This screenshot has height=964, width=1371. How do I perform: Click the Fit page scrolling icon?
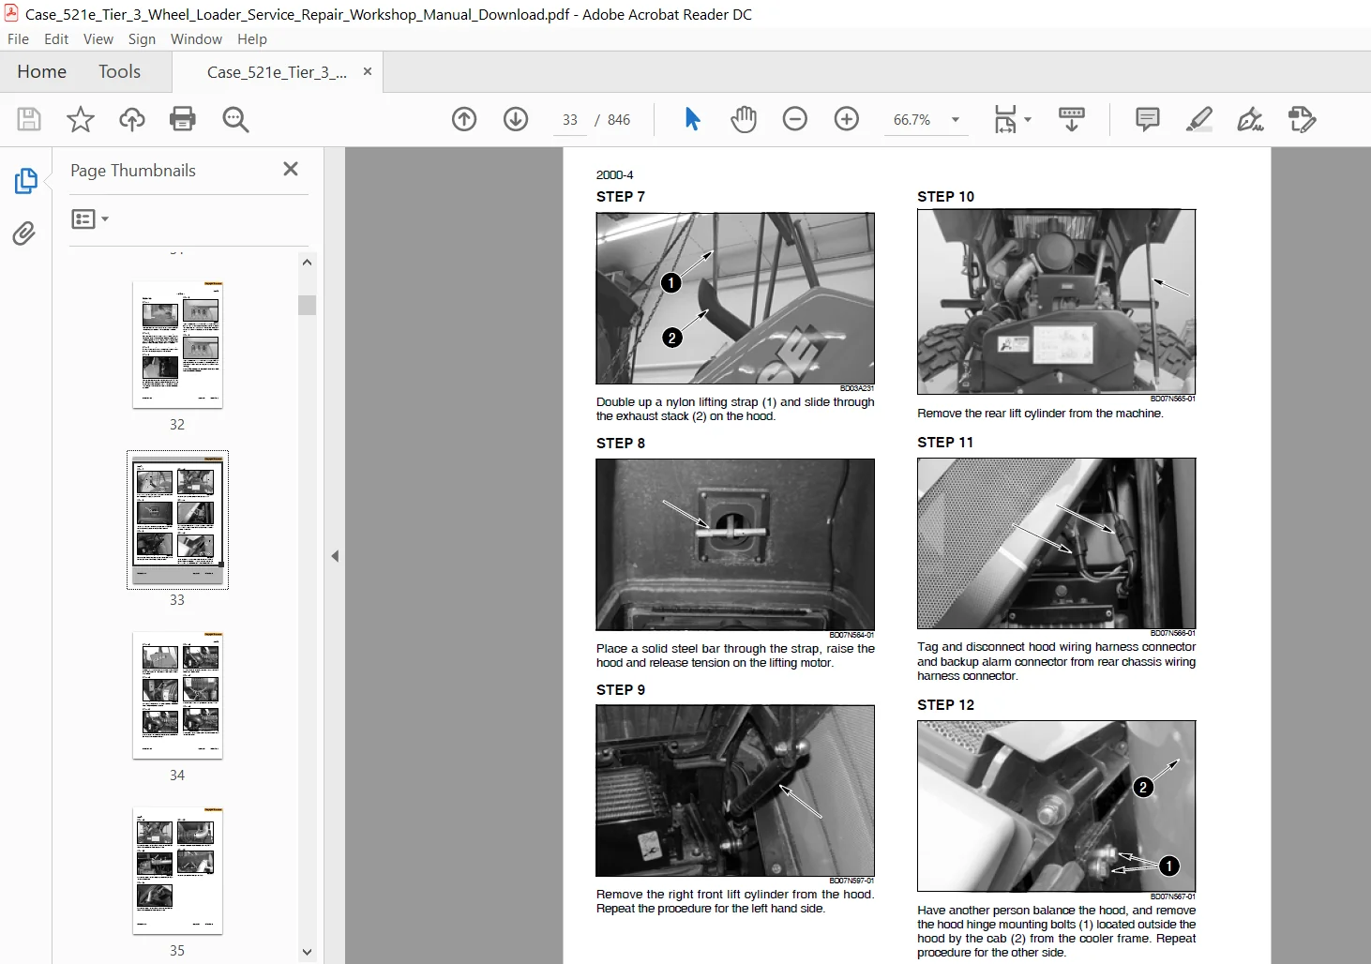(1005, 119)
